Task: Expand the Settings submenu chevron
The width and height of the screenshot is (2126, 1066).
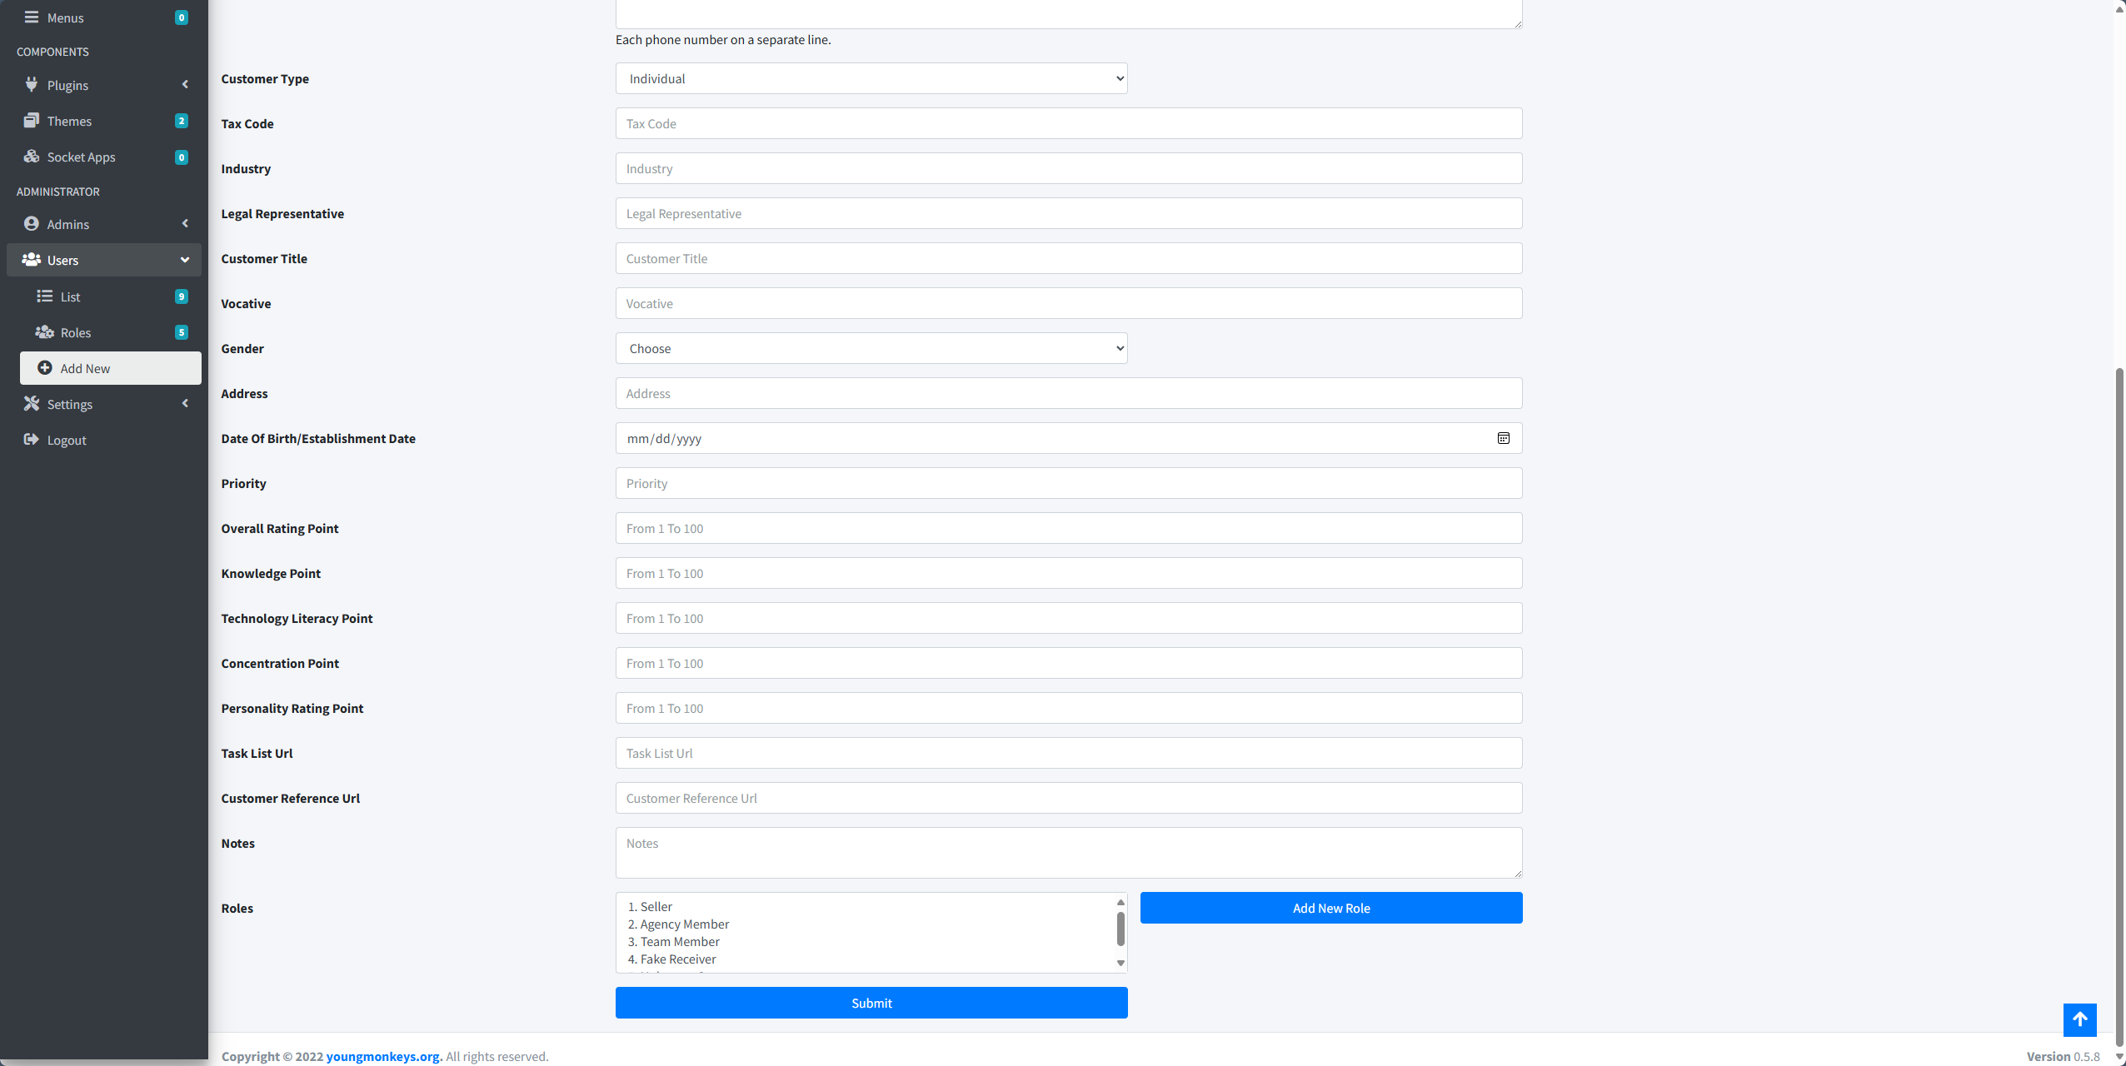Action: pos(185,403)
